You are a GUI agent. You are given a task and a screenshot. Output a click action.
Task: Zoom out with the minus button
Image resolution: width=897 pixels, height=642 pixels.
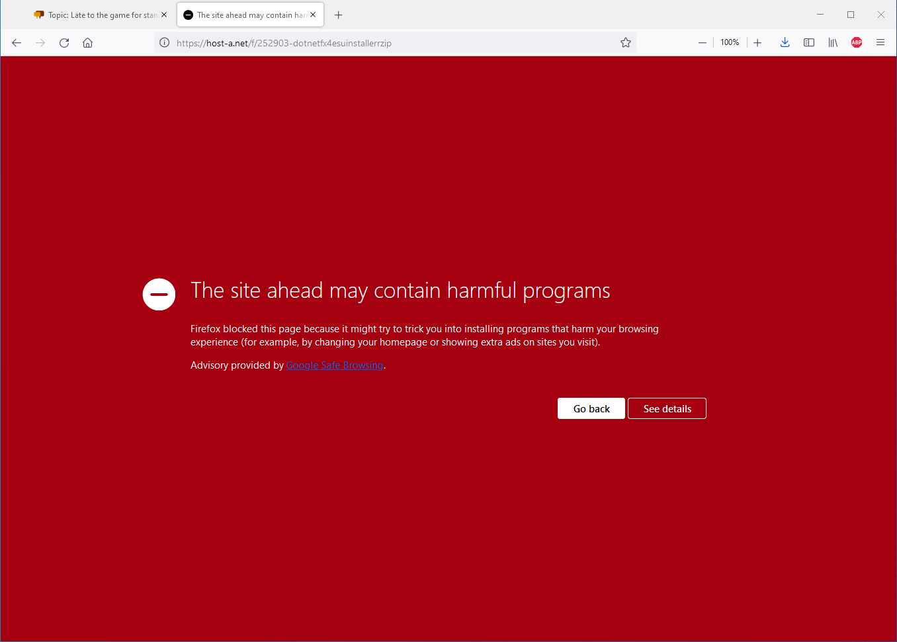click(703, 43)
